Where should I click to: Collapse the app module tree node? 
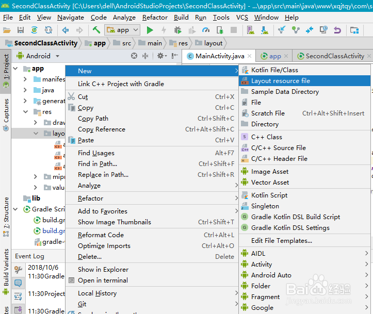point(15,69)
